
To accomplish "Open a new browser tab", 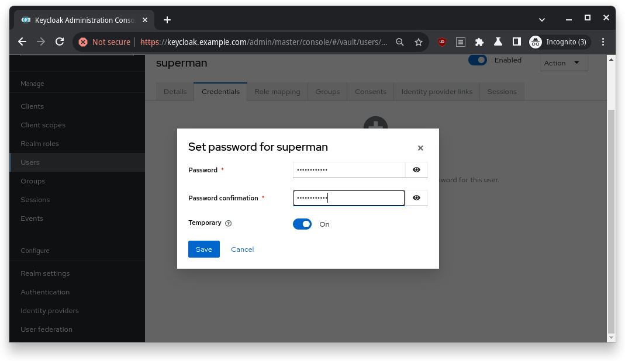I will click(167, 20).
